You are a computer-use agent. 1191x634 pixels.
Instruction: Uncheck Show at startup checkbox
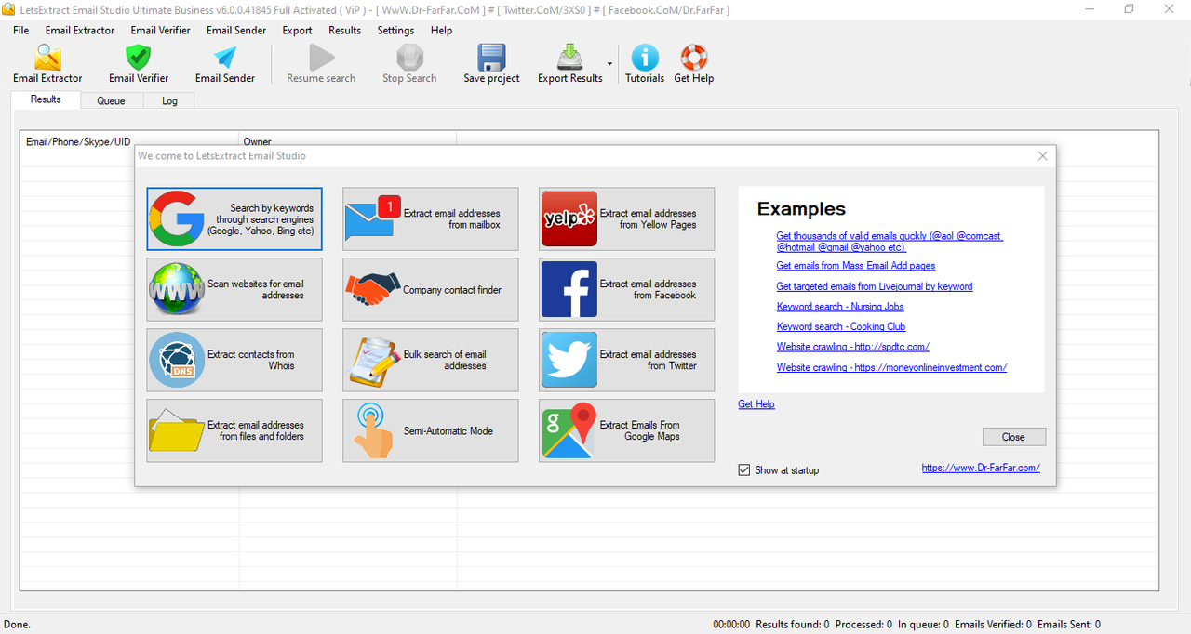(x=743, y=470)
